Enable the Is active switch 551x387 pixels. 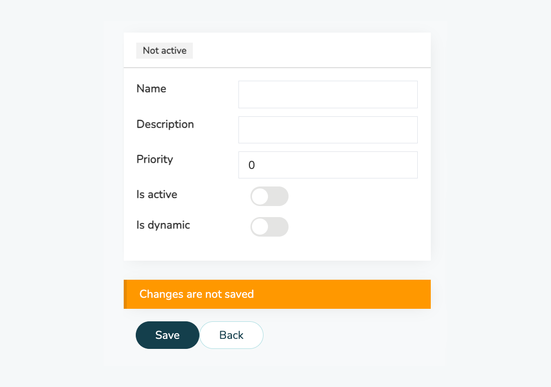(269, 197)
